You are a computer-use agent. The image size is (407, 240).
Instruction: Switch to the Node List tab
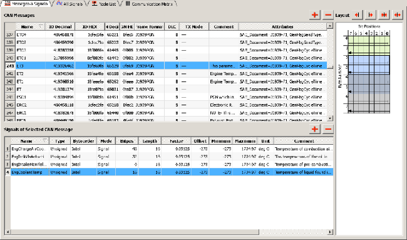[103, 4]
